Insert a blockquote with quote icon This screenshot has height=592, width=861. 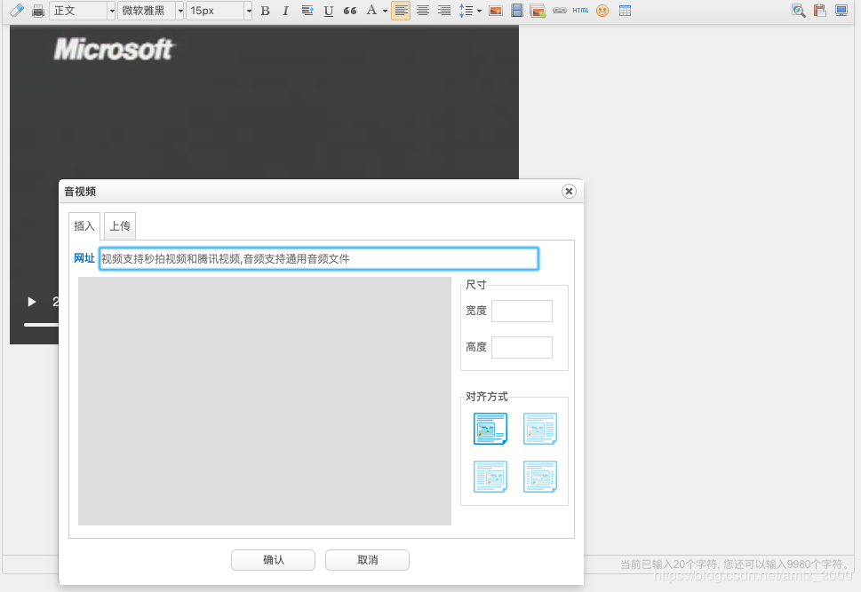350,11
